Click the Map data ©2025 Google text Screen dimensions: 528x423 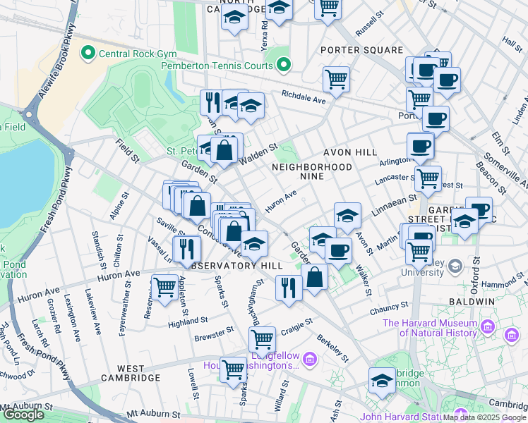point(485,418)
